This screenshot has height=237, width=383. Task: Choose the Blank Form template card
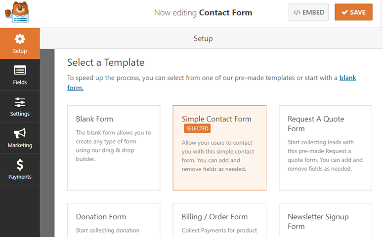114,147
